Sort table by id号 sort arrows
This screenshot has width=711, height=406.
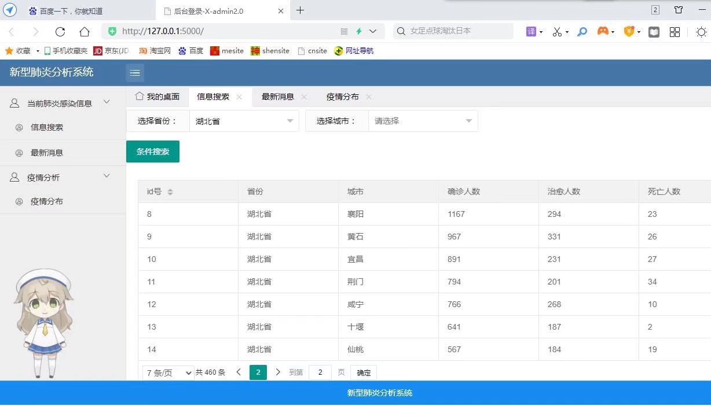click(170, 192)
